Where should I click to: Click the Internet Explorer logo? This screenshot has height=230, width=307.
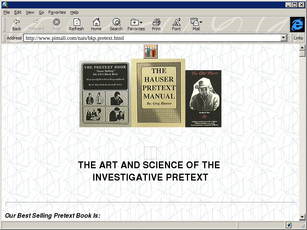[297, 25]
